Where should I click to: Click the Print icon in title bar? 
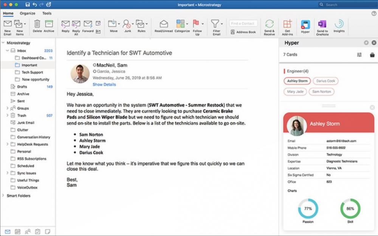pos(48,5)
